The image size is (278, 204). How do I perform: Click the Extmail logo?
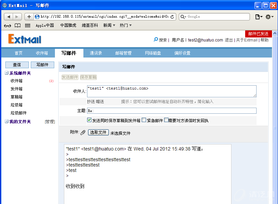[x=25, y=39]
